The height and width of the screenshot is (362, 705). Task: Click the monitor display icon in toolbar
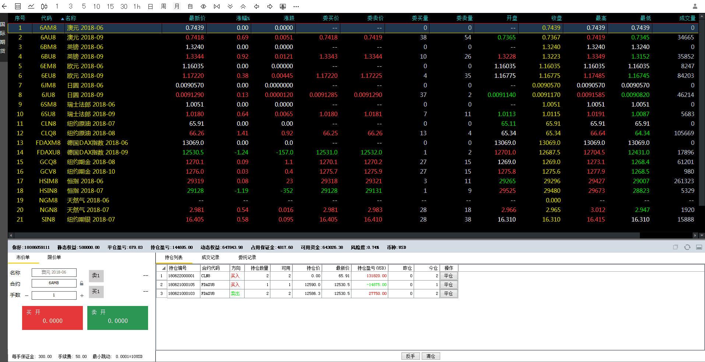pyautogui.click(x=283, y=6)
